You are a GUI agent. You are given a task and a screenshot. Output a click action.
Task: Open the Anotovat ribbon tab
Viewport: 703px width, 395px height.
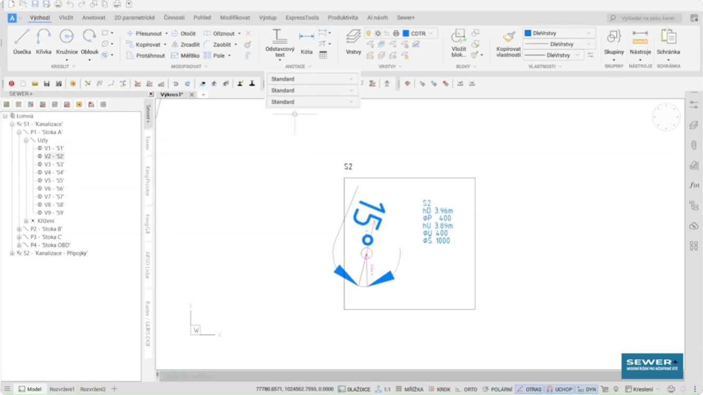pos(94,18)
